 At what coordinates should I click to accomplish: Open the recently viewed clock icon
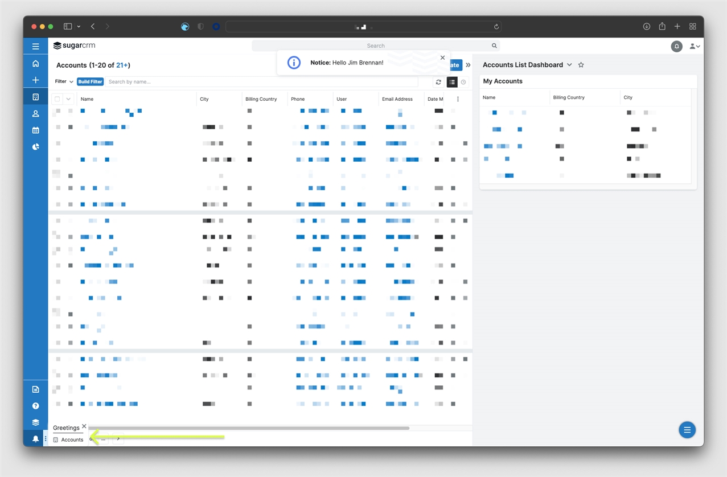pyautogui.click(x=463, y=82)
